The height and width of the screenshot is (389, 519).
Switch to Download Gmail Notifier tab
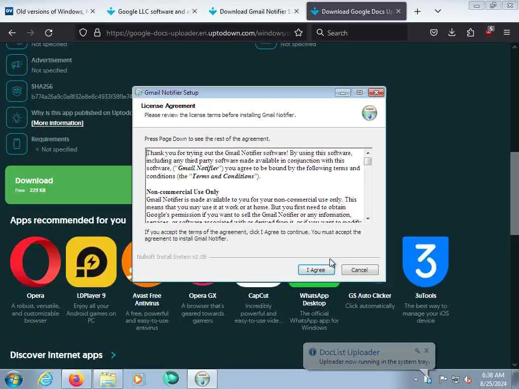point(253,11)
